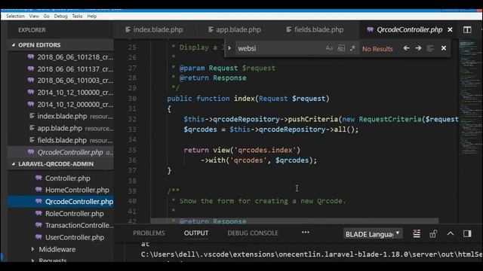483x271 pixels.
Task: Click file icon beside index.blade.php in open editors
Action: click(32, 116)
